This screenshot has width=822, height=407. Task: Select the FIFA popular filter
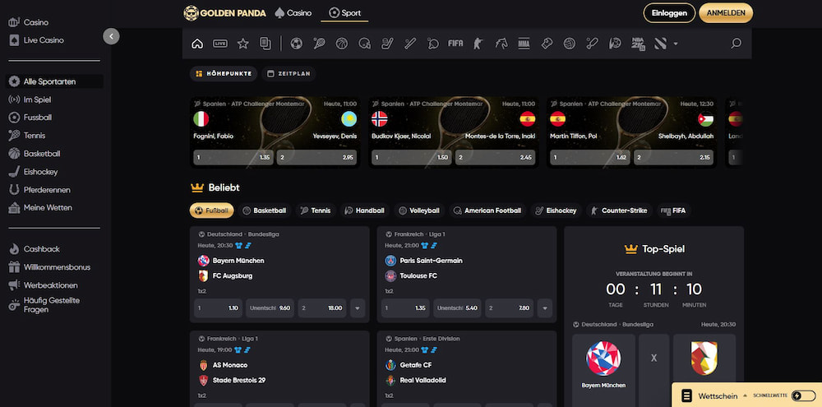(674, 210)
